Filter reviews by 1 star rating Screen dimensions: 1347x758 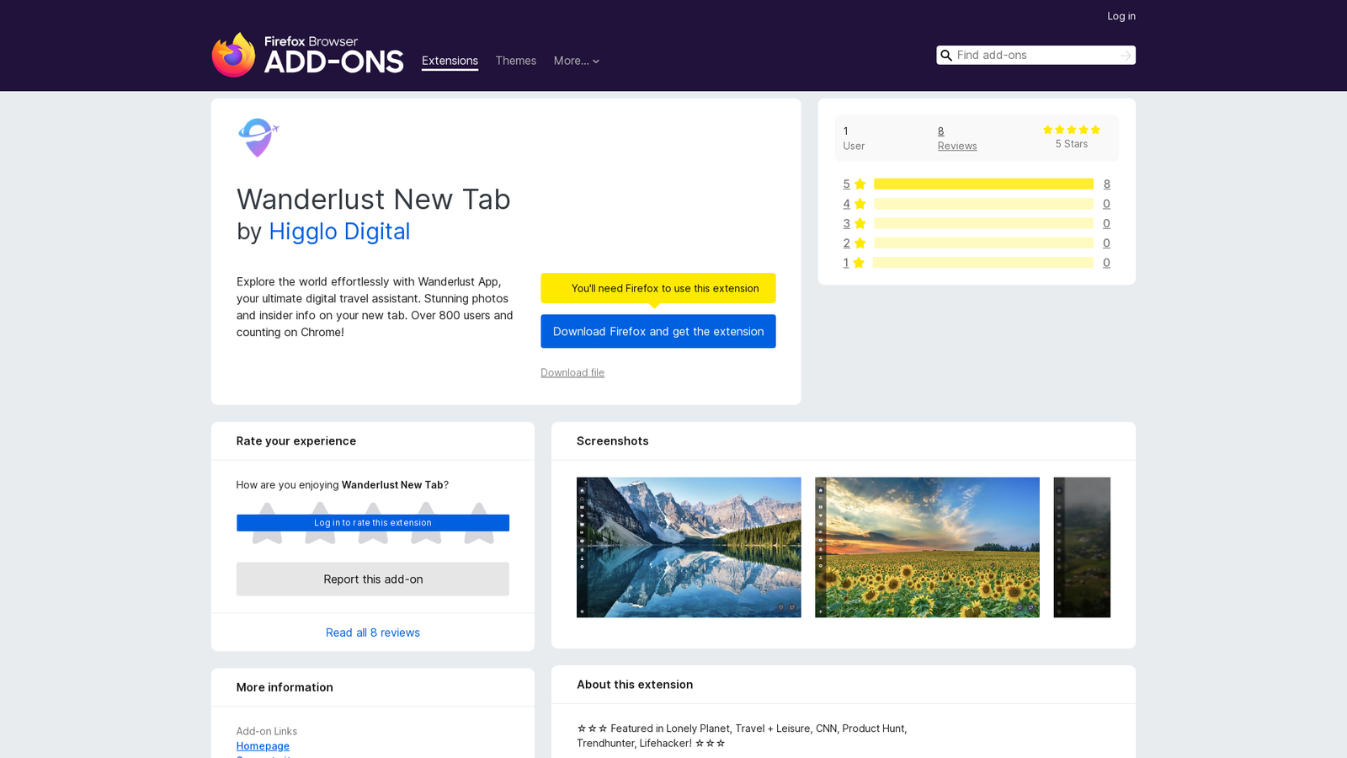point(854,263)
